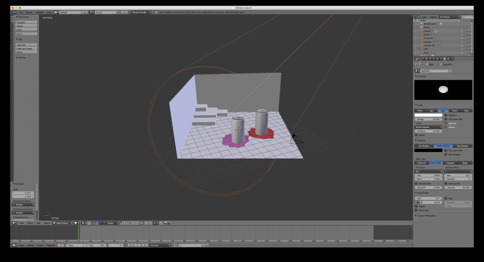Screen dimensions: 484x262
Task: Hide the Camera object via eye icon
Action: click(461, 31)
